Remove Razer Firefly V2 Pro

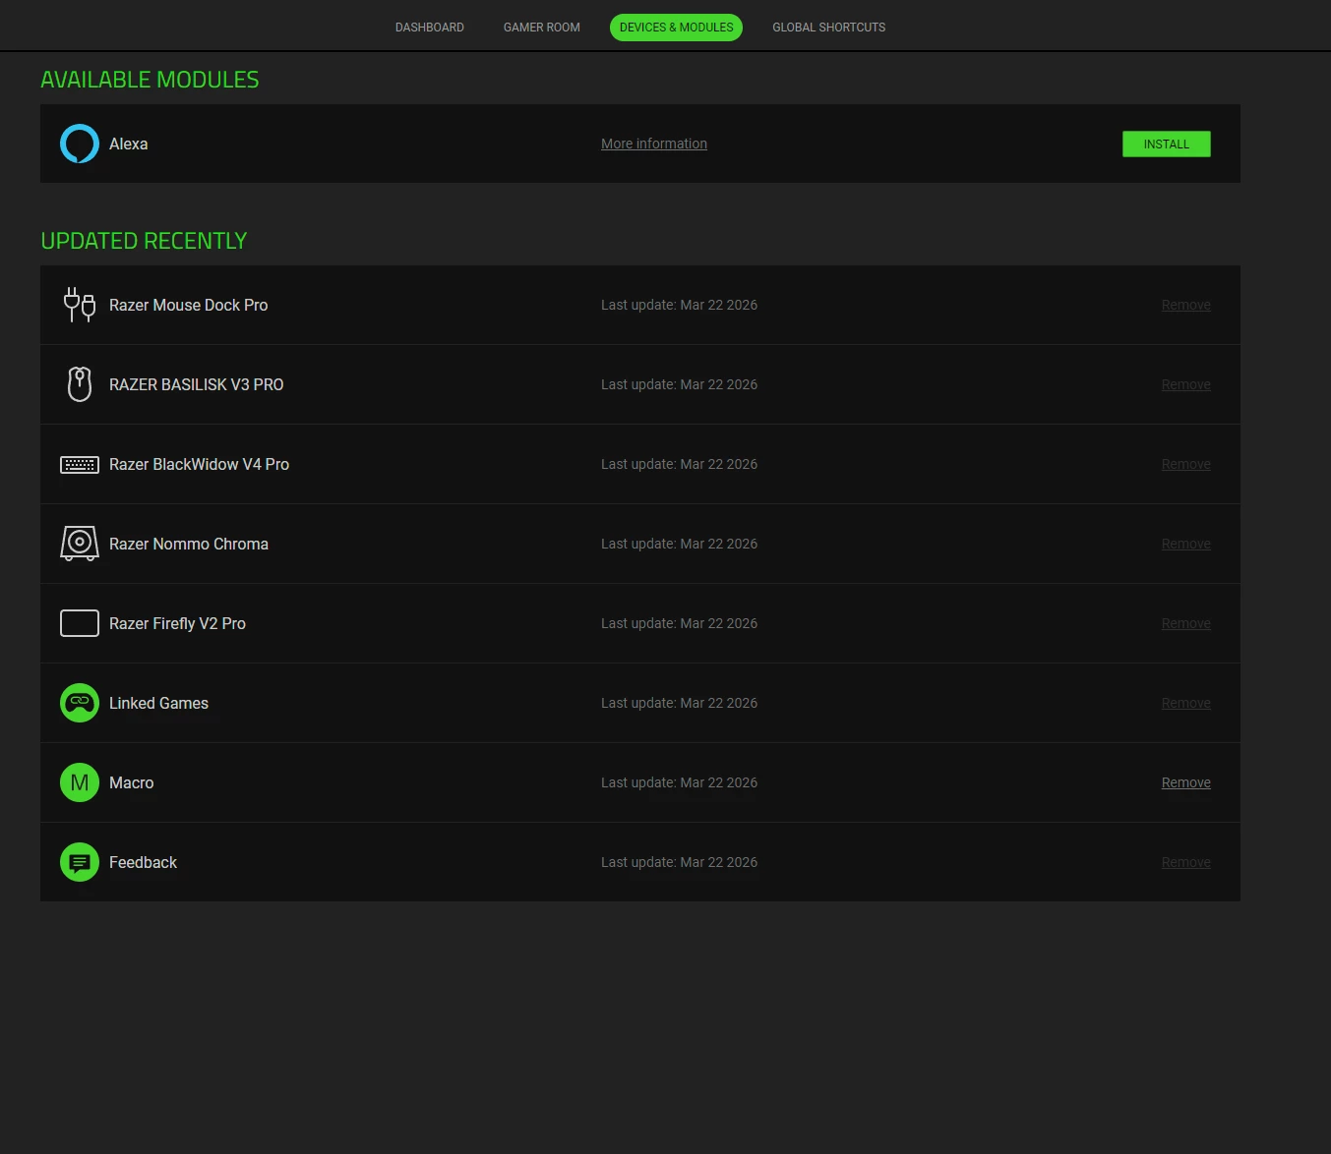coord(1186,623)
